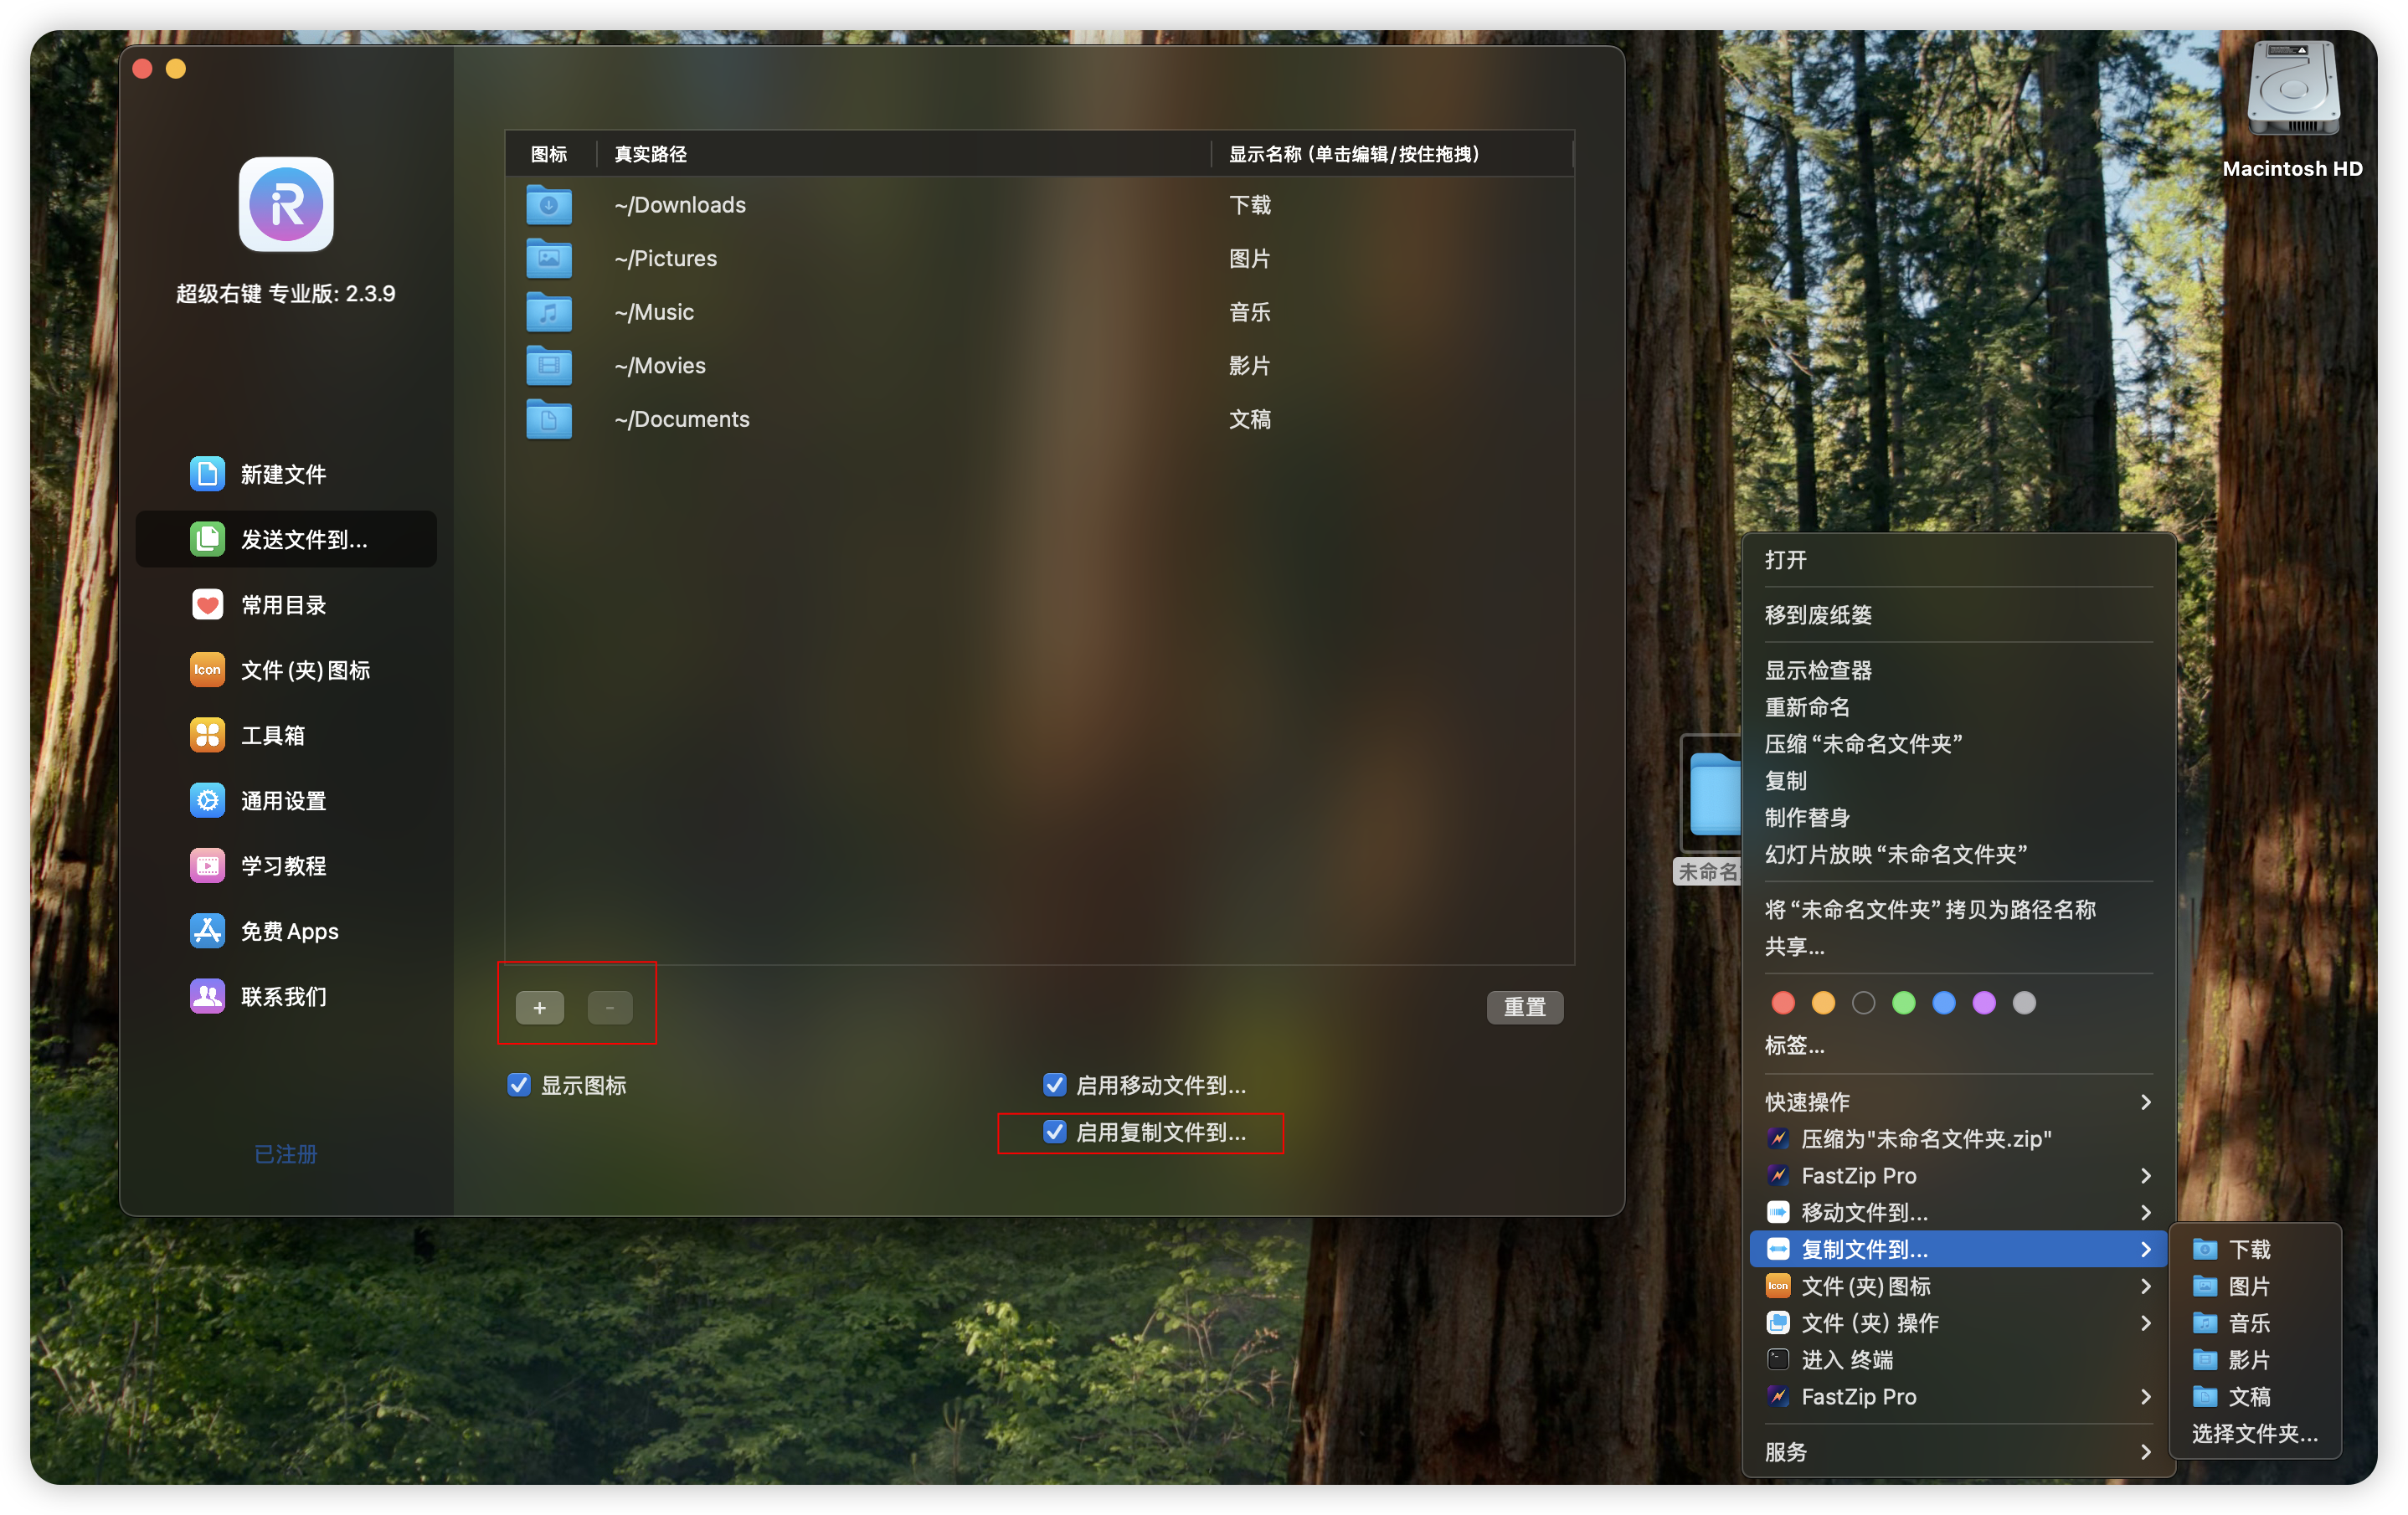Open the 联系我们 contact section
Screen dimensions: 2408x1515
(x=283, y=996)
